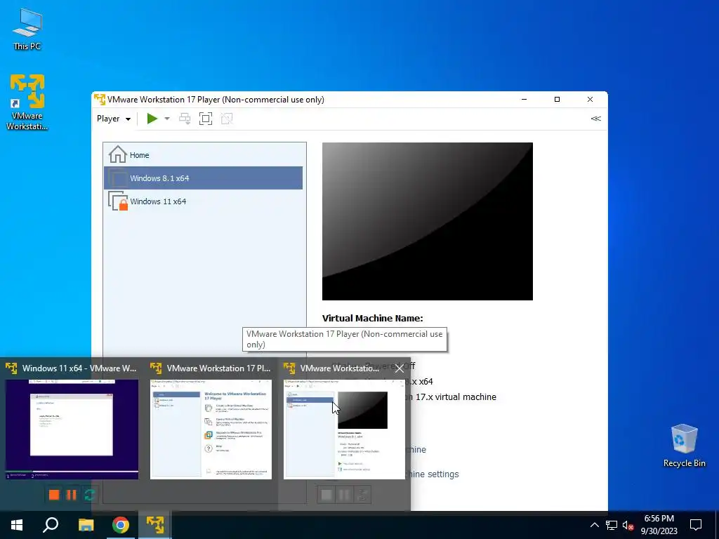
Task: Click the locked Windows 11 VM icon
Action: (x=118, y=201)
